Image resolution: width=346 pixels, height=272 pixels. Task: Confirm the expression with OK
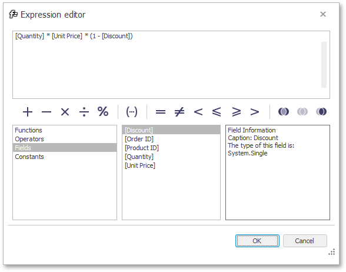257,241
